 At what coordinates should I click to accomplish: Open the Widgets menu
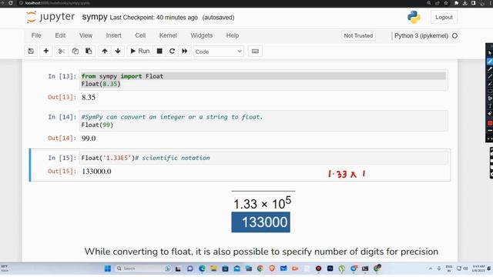pyautogui.click(x=202, y=35)
